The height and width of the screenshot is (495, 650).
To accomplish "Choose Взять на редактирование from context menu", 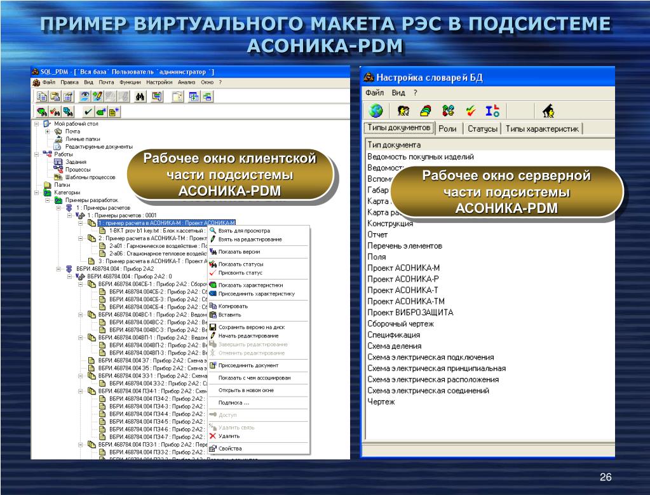I will (250, 239).
